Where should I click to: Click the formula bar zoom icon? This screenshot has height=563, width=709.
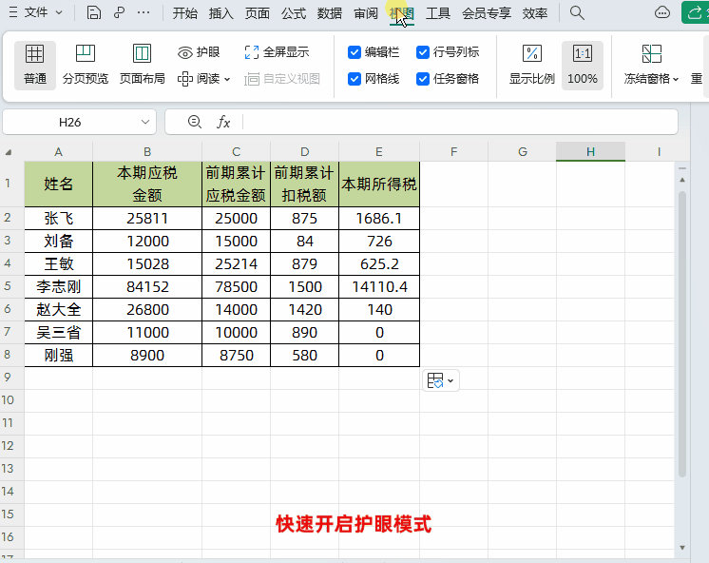coord(195,122)
